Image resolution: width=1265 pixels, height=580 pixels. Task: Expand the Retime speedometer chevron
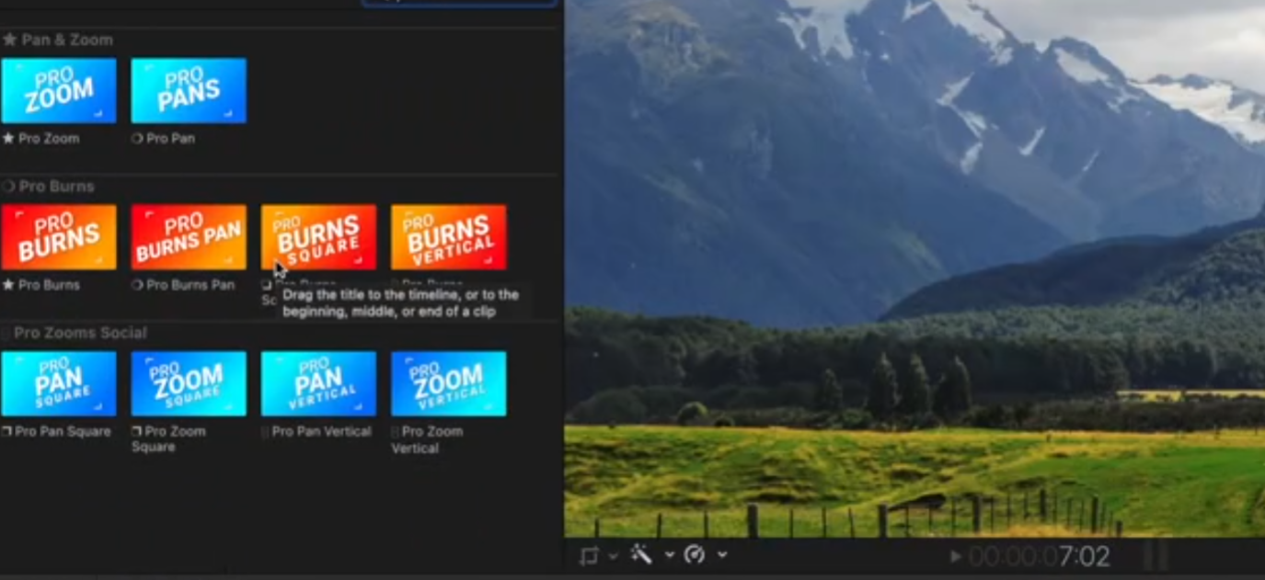point(722,555)
